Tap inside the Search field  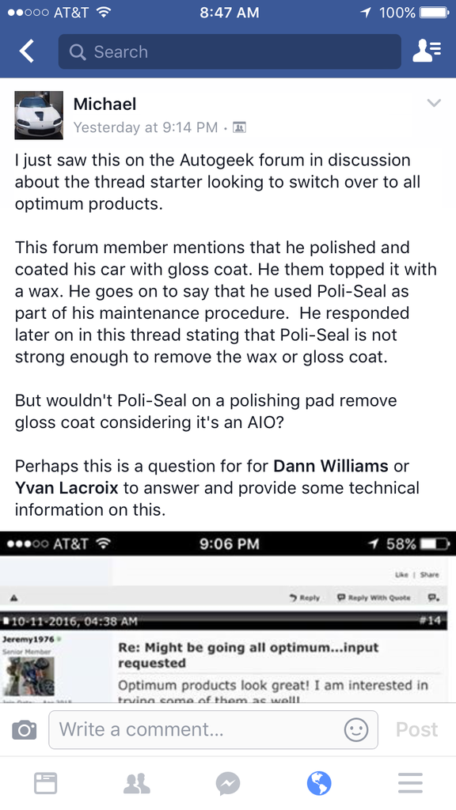230,51
